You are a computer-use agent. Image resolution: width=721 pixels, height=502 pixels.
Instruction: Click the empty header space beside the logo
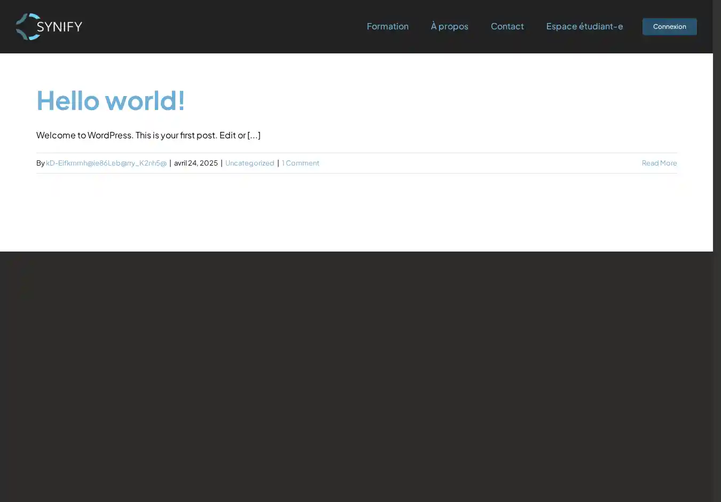214,27
